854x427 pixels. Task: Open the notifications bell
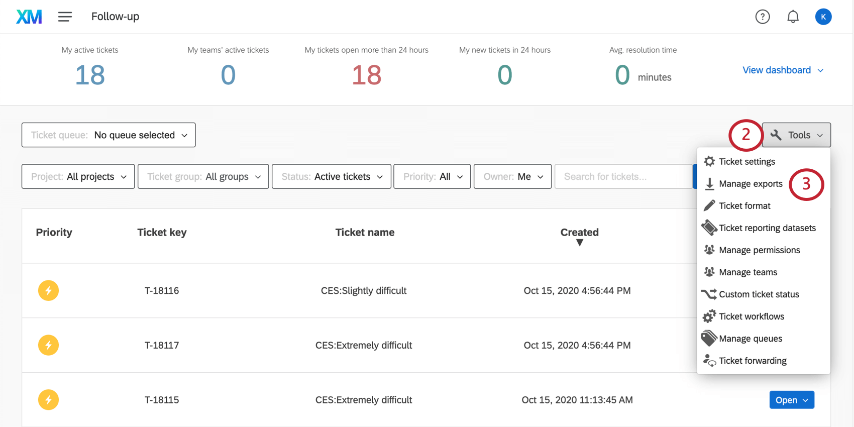(x=793, y=17)
